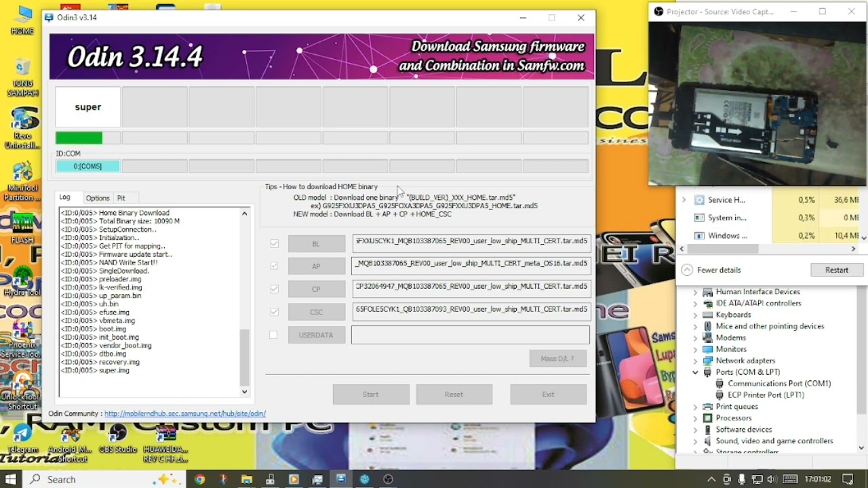Enable the USERDATA checkbox
868x488 pixels.
pos(273,335)
